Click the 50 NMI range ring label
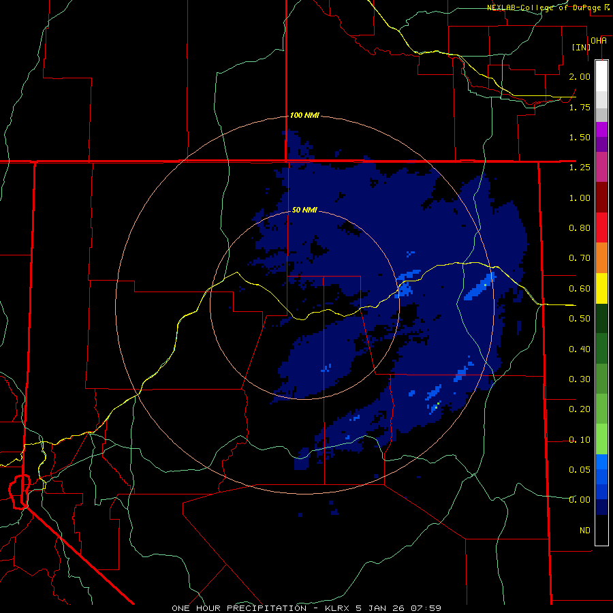 tap(304, 210)
